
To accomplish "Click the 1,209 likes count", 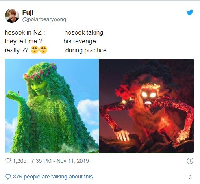I will click(x=20, y=161).
